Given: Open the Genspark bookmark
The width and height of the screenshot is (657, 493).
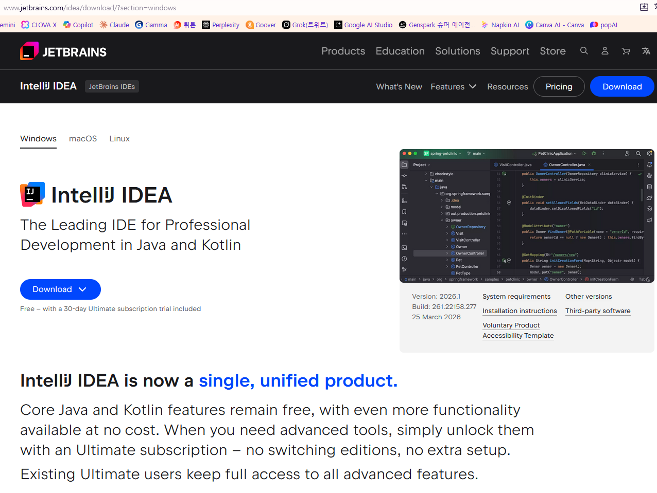Looking at the screenshot, I should tap(437, 25).
